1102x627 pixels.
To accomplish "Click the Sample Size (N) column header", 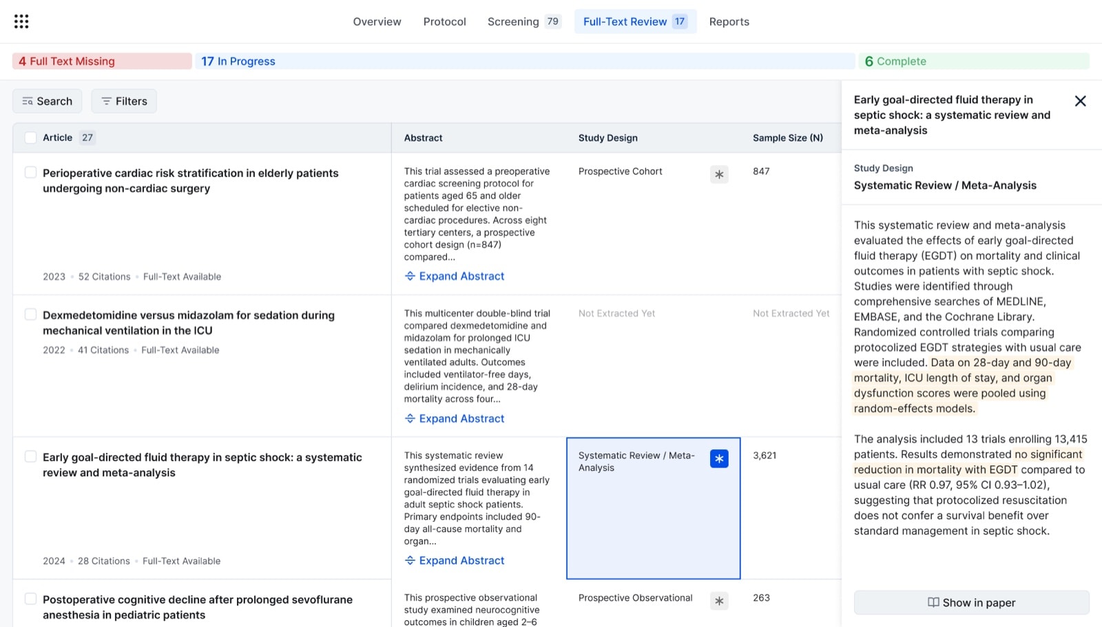I will pos(788,138).
